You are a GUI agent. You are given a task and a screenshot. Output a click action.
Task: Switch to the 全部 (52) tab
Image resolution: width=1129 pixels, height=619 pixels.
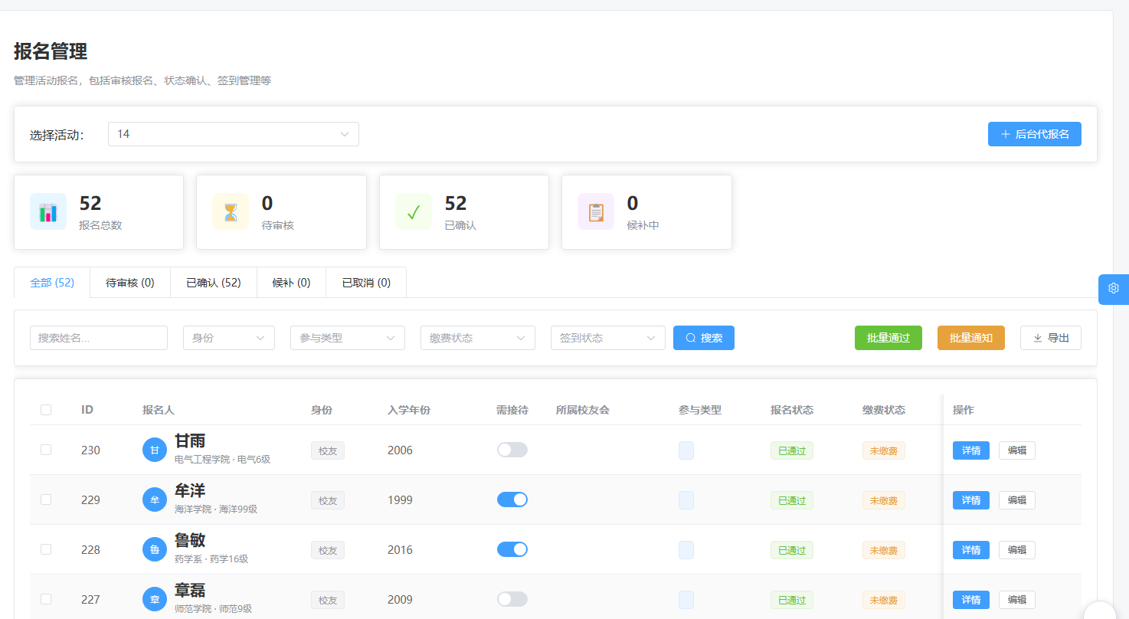(x=52, y=283)
